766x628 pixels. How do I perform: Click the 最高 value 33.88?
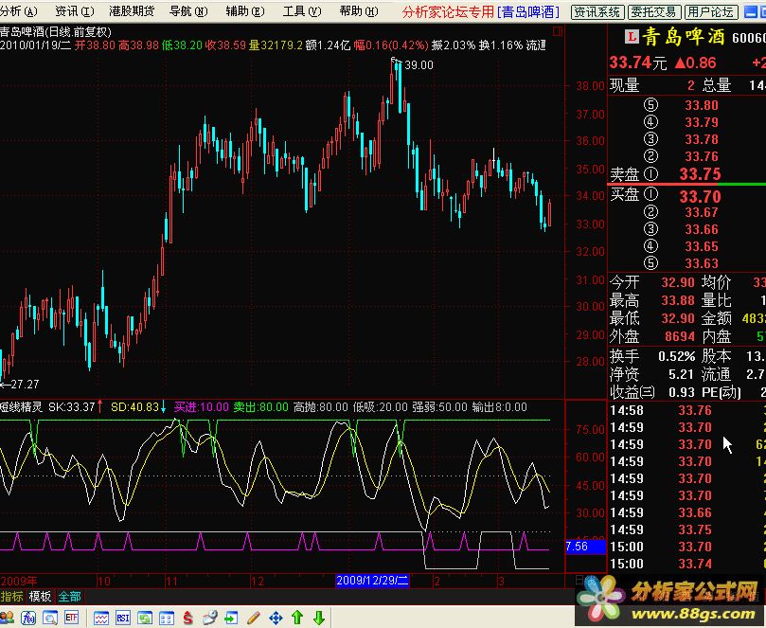point(678,300)
